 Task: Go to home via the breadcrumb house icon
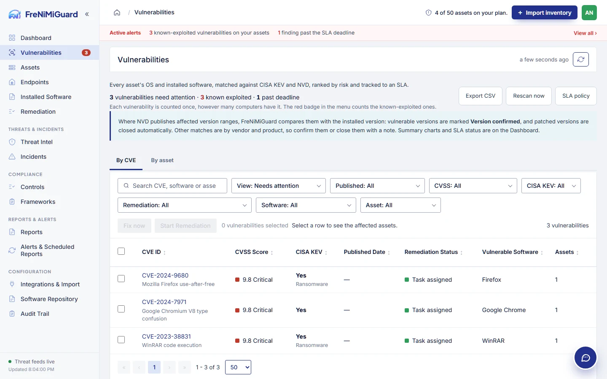tap(117, 13)
